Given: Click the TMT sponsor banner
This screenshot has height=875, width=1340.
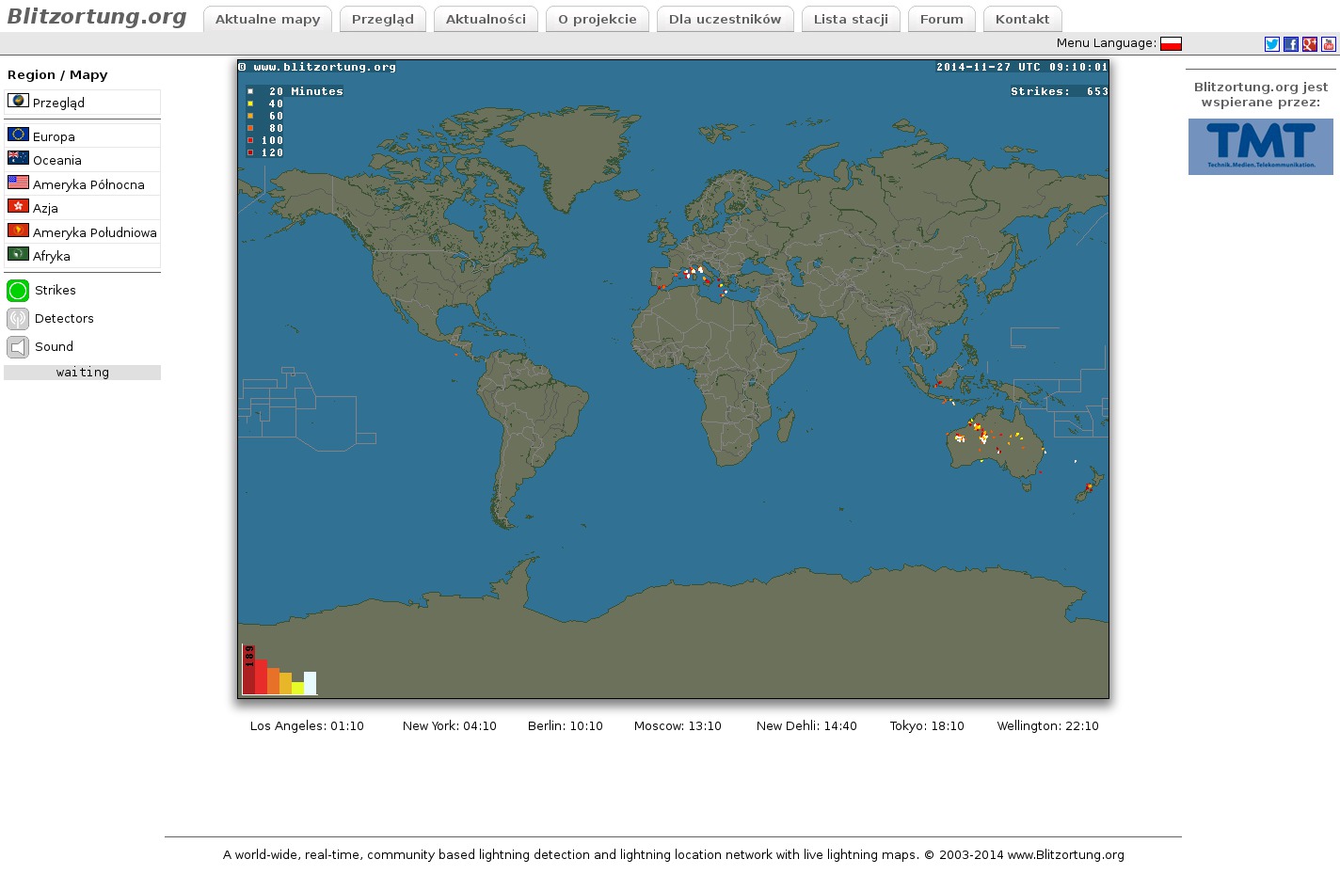Looking at the screenshot, I should [x=1260, y=147].
